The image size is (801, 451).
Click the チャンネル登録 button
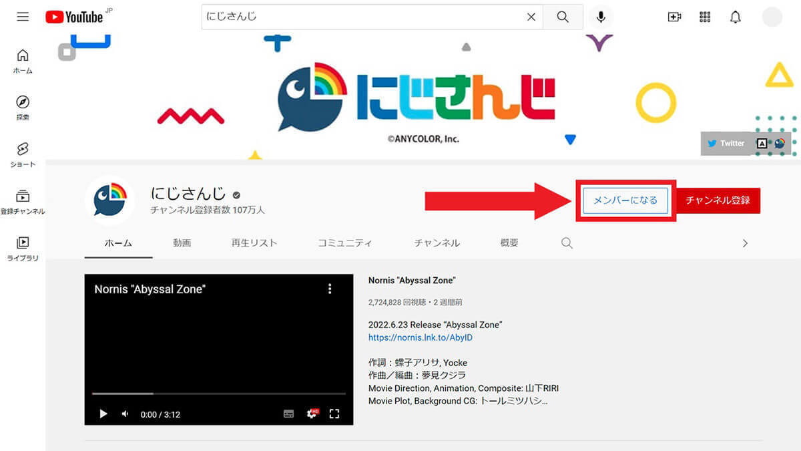click(x=718, y=200)
